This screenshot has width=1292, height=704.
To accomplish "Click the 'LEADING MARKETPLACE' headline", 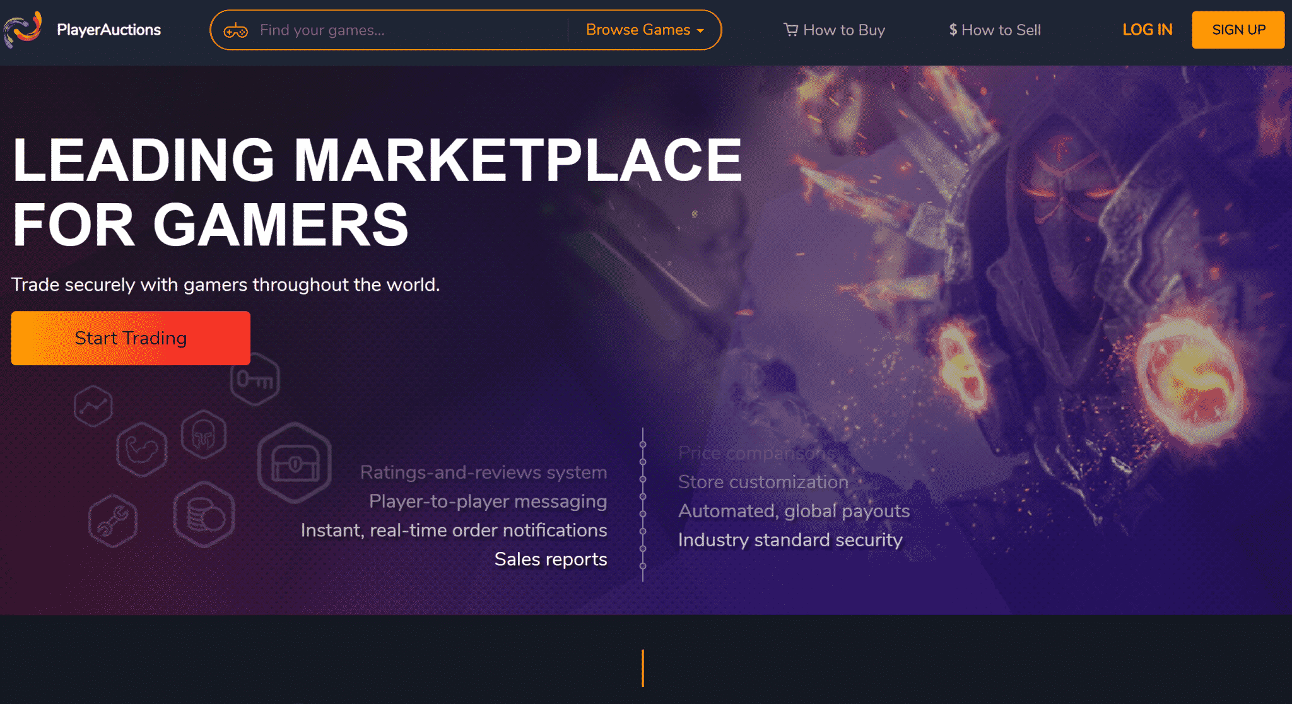I will coord(377,160).
